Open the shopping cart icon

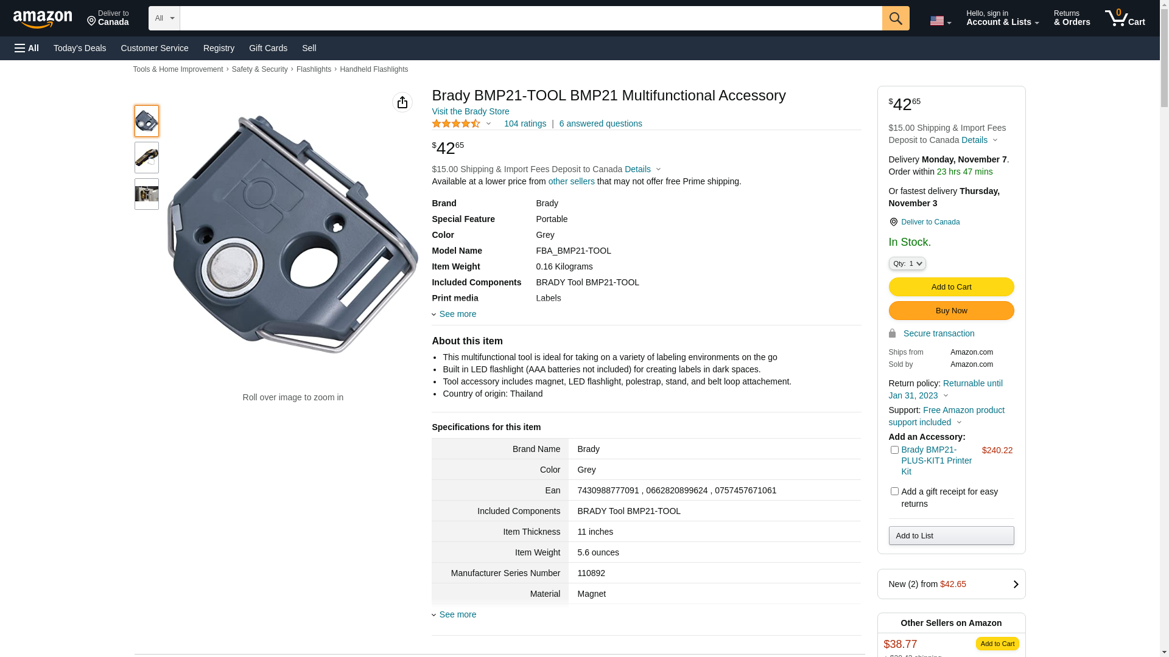[1124, 18]
